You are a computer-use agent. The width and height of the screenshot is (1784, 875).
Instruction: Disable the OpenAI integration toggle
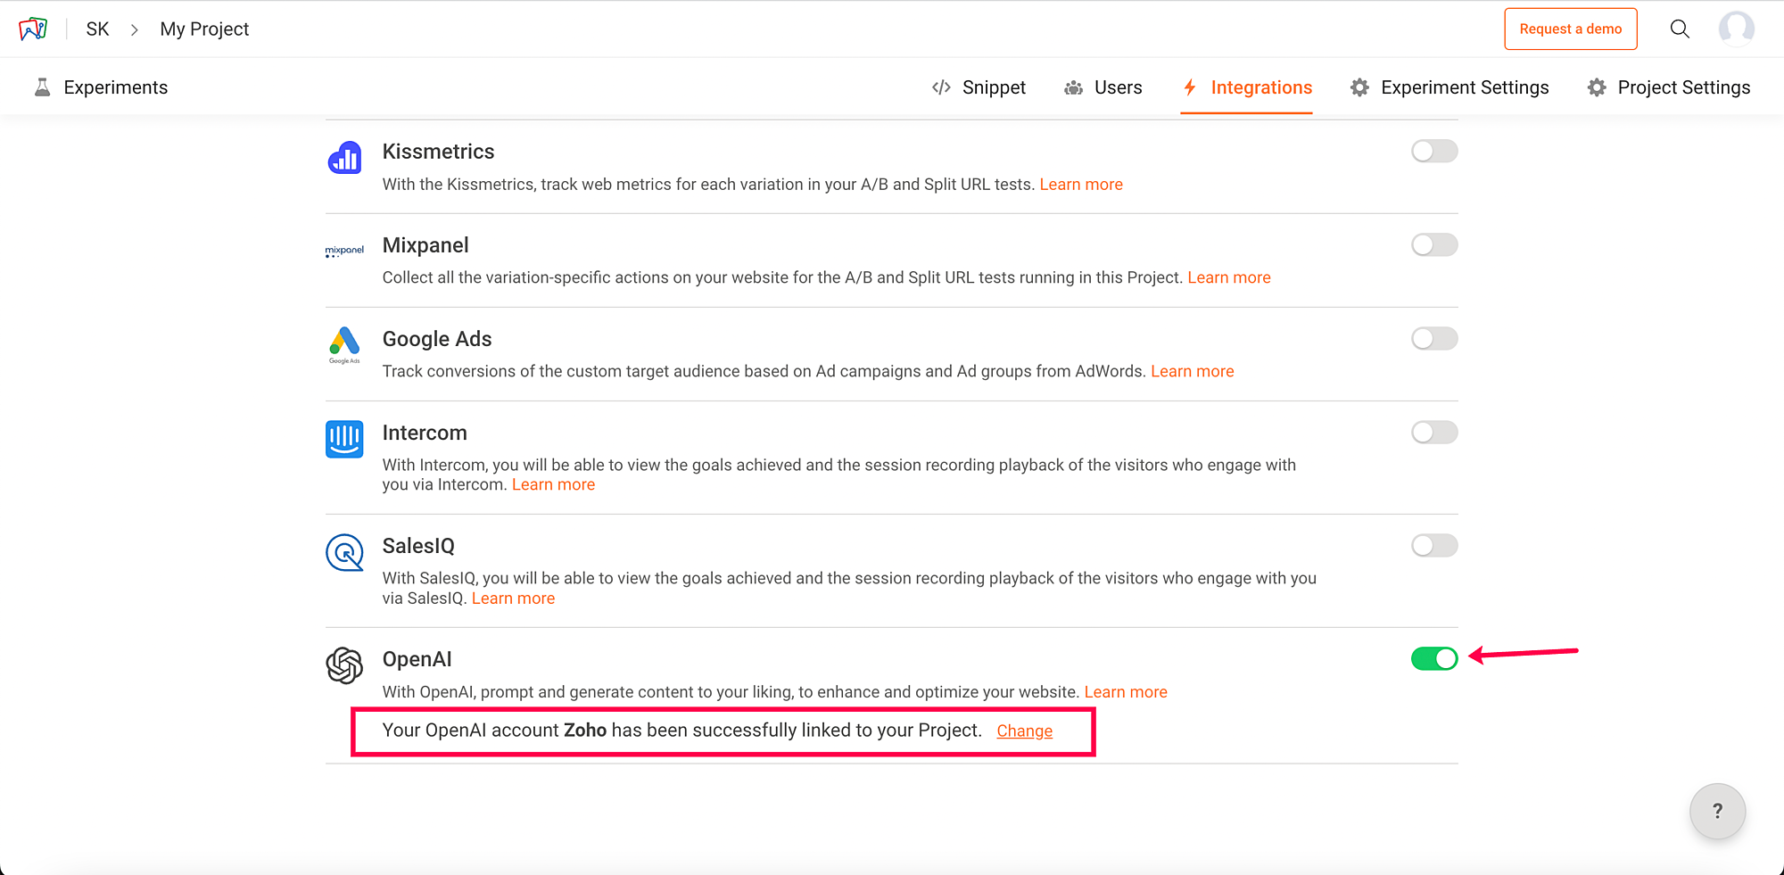pyautogui.click(x=1434, y=658)
